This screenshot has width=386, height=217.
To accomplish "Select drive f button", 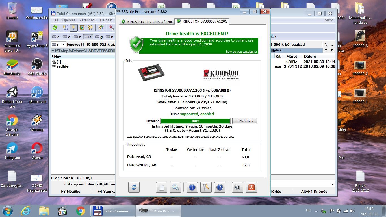I will point(88,37).
